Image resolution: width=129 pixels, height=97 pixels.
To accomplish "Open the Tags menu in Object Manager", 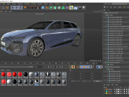I will coord(124,7).
